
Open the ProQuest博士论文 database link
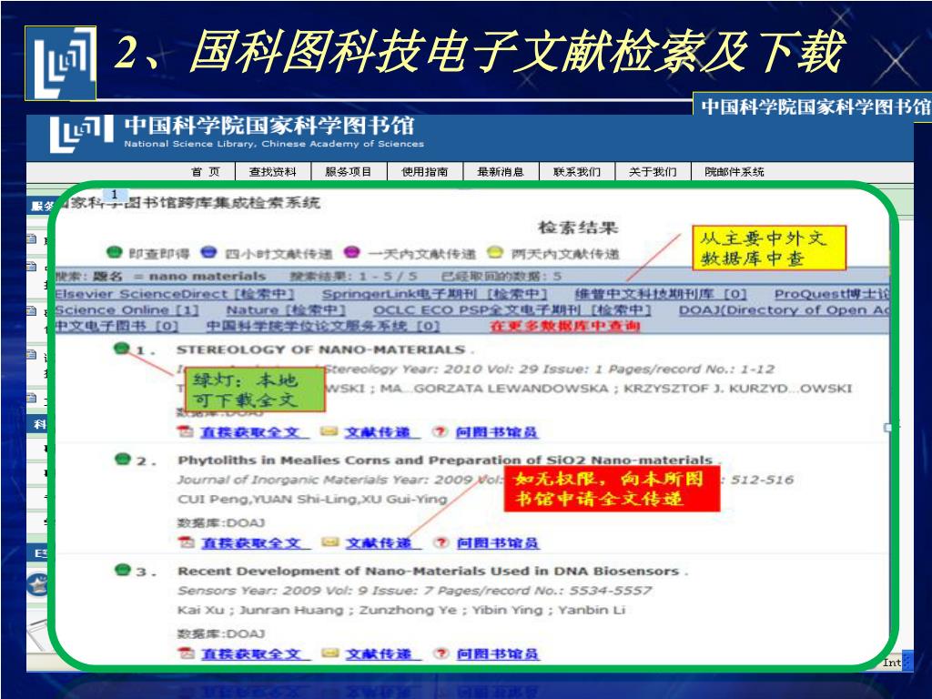[832, 294]
